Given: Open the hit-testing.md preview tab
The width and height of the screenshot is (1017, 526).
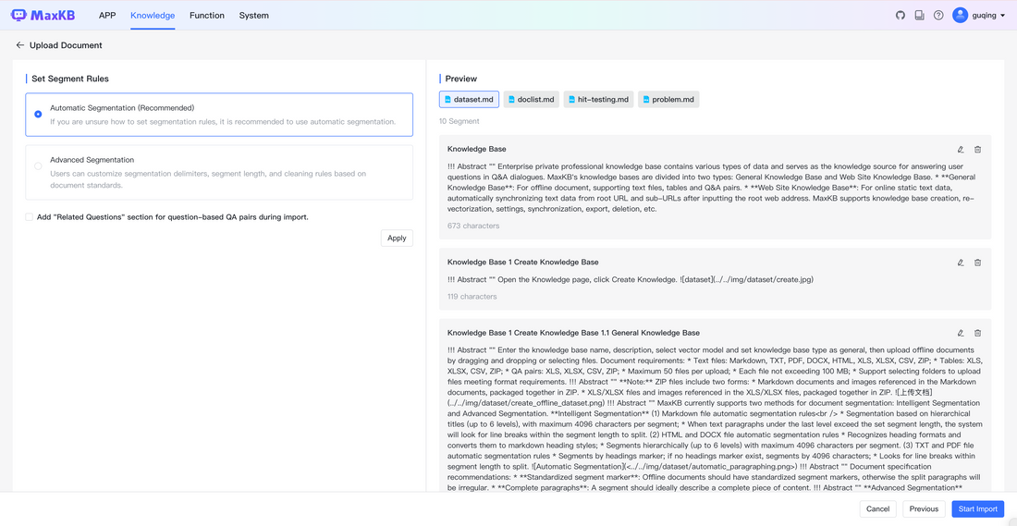Looking at the screenshot, I should (598, 99).
